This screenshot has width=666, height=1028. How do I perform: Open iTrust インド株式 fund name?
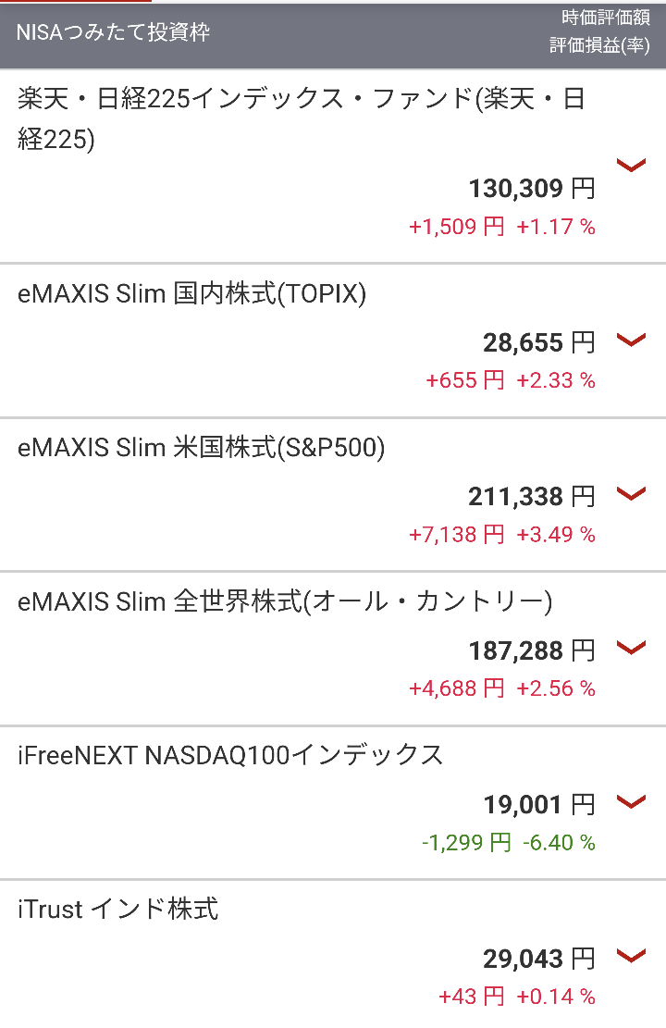point(118,910)
